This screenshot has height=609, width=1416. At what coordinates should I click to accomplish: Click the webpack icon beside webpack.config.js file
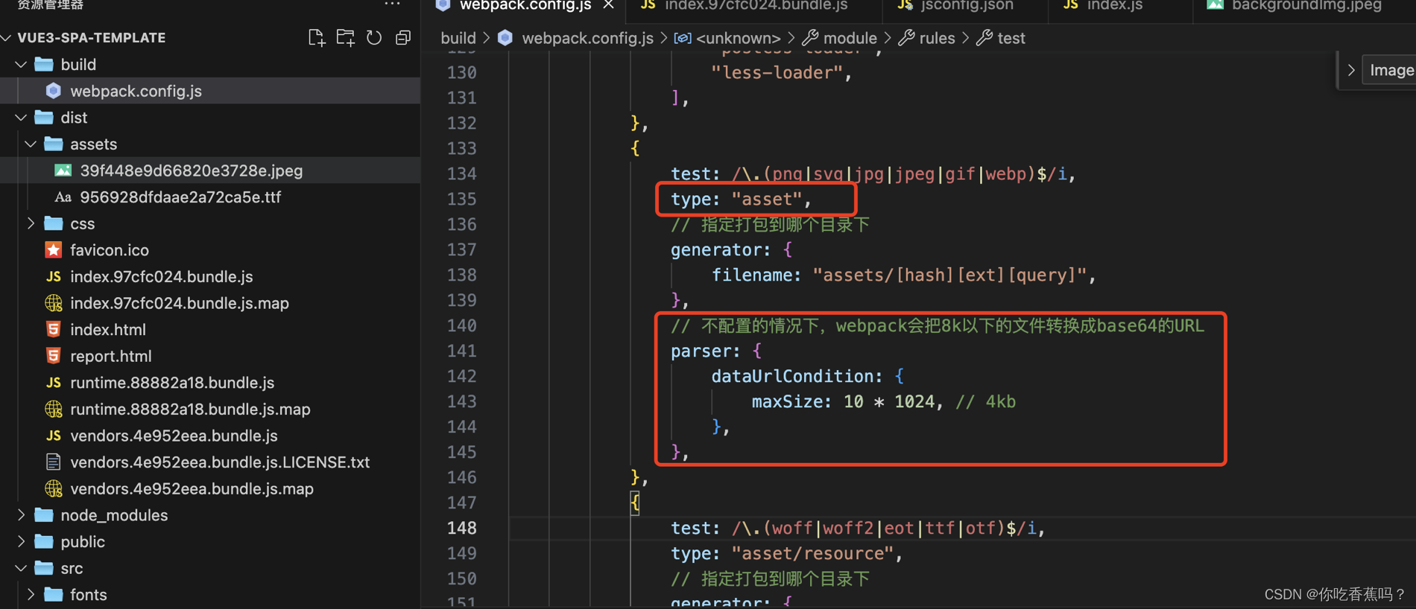pos(53,91)
